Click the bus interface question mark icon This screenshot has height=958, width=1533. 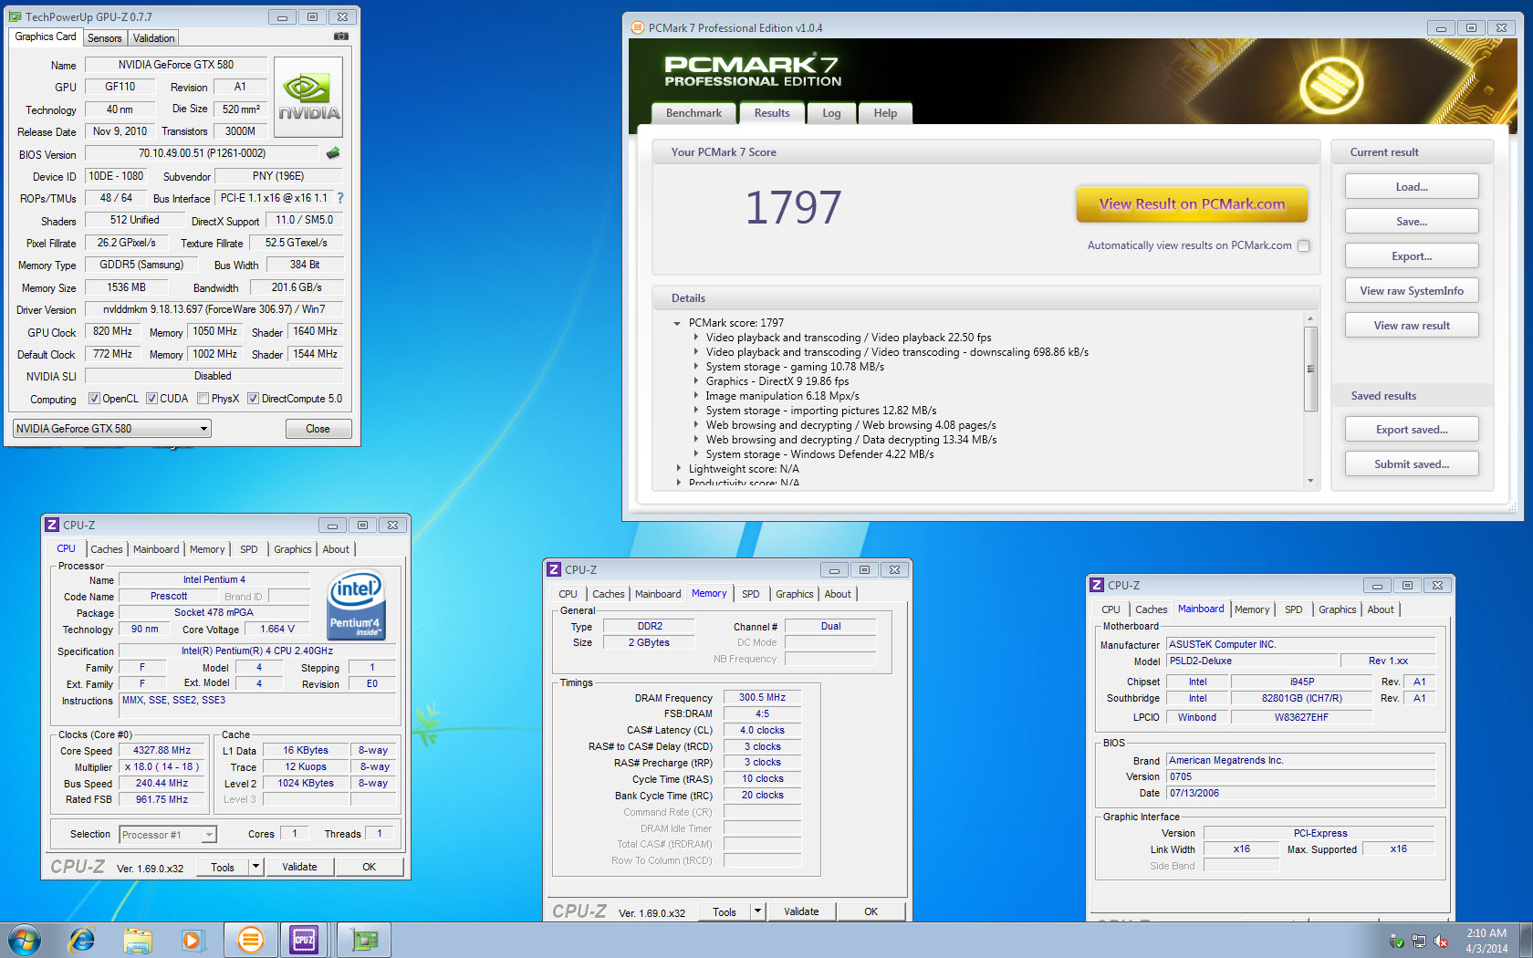[340, 198]
